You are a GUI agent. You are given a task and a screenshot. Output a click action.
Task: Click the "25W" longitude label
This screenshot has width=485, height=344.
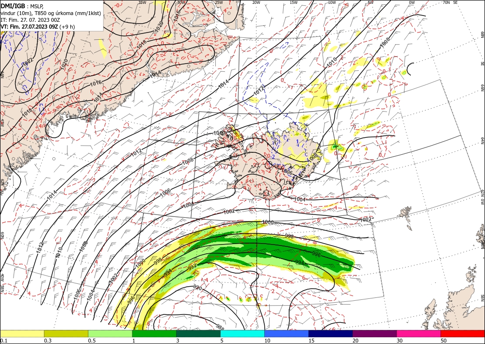click(219, 2)
